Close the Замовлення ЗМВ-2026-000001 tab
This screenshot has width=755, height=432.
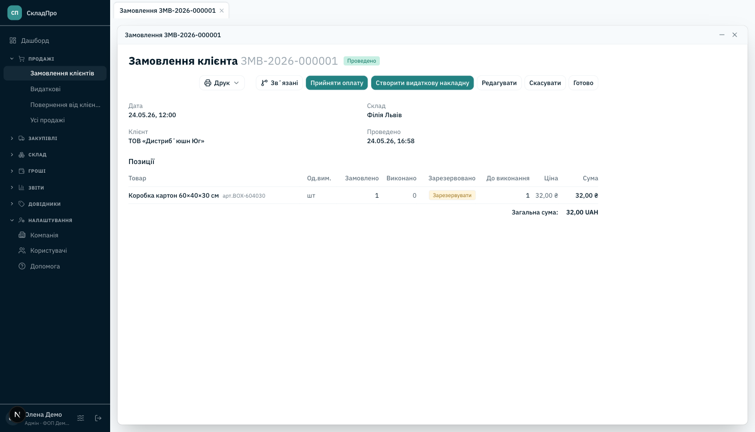(222, 11)
